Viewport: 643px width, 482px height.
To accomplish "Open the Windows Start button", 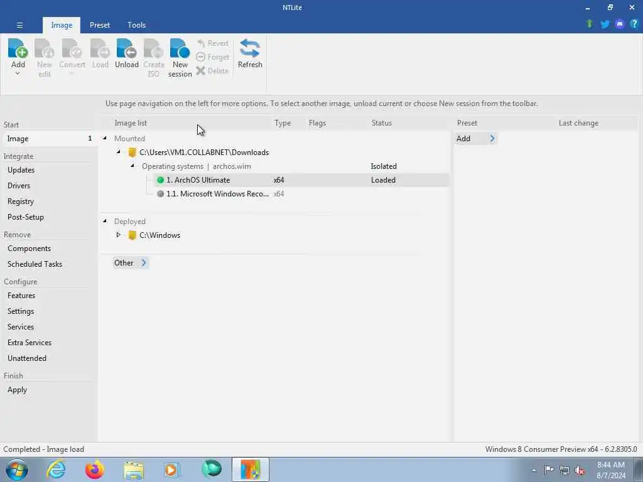I will [17, 469].
